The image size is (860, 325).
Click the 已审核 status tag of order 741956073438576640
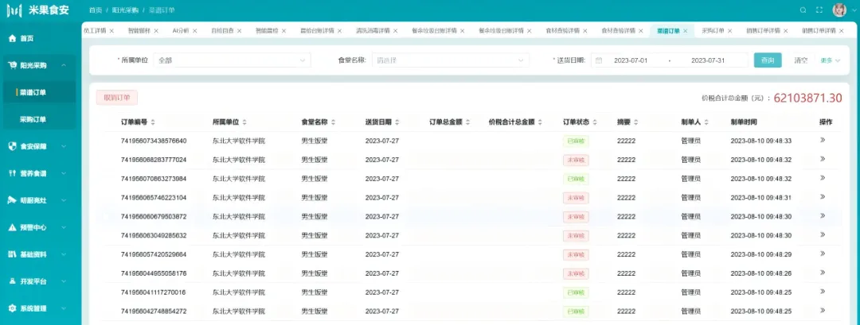[576, 141]
